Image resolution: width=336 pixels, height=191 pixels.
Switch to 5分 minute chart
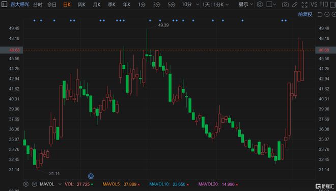172,5
